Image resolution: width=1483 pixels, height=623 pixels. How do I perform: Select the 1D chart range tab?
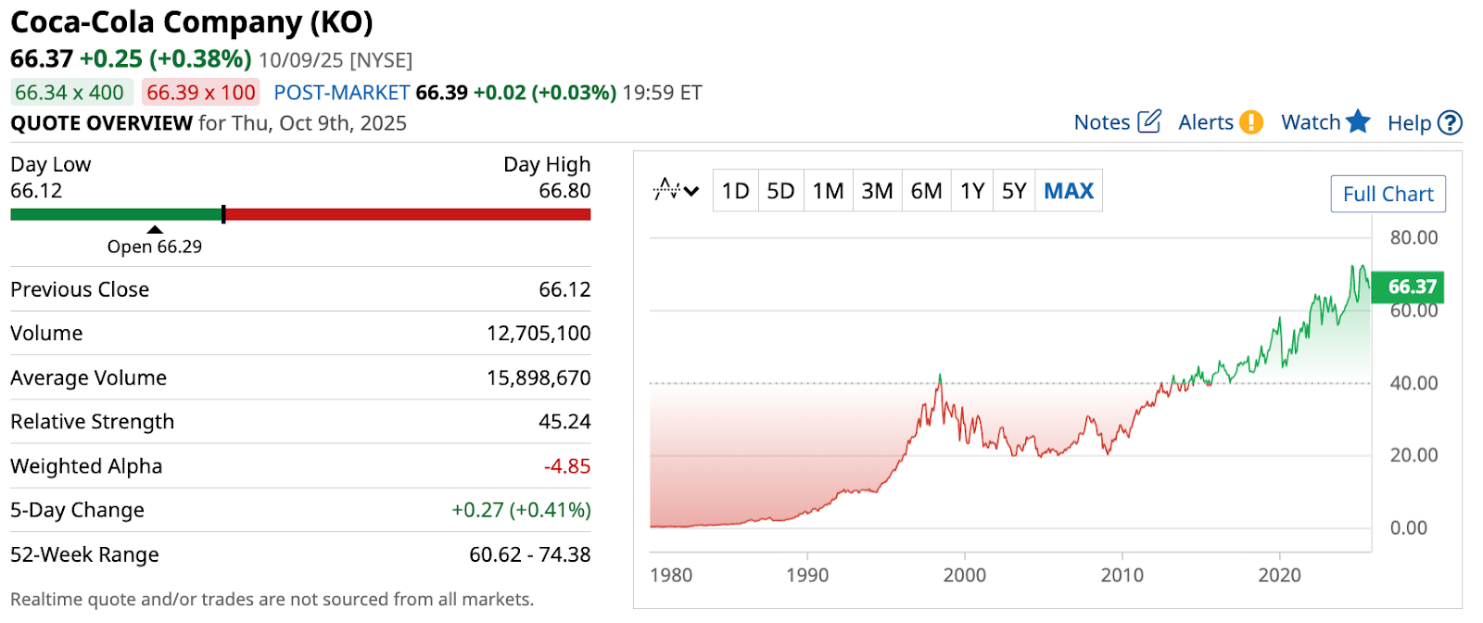pyautogui.click(x=735, y=191)
